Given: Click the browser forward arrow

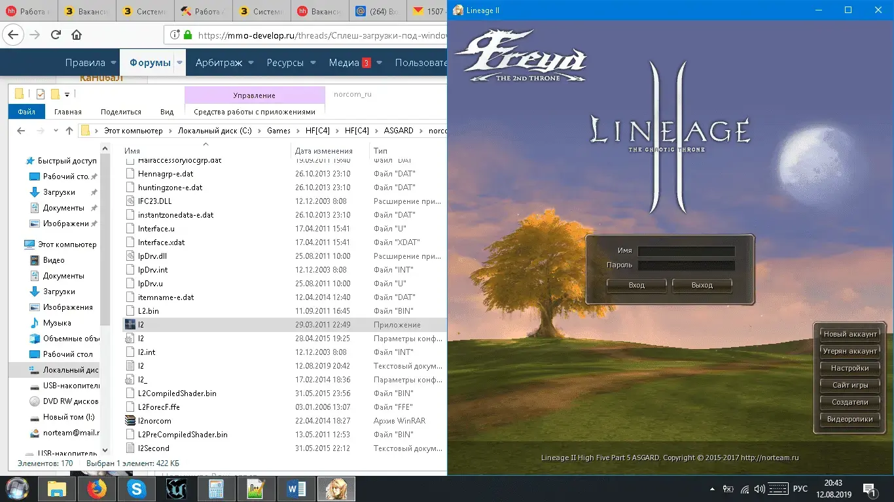Looking at the screenshot, I should coord(35,35).
